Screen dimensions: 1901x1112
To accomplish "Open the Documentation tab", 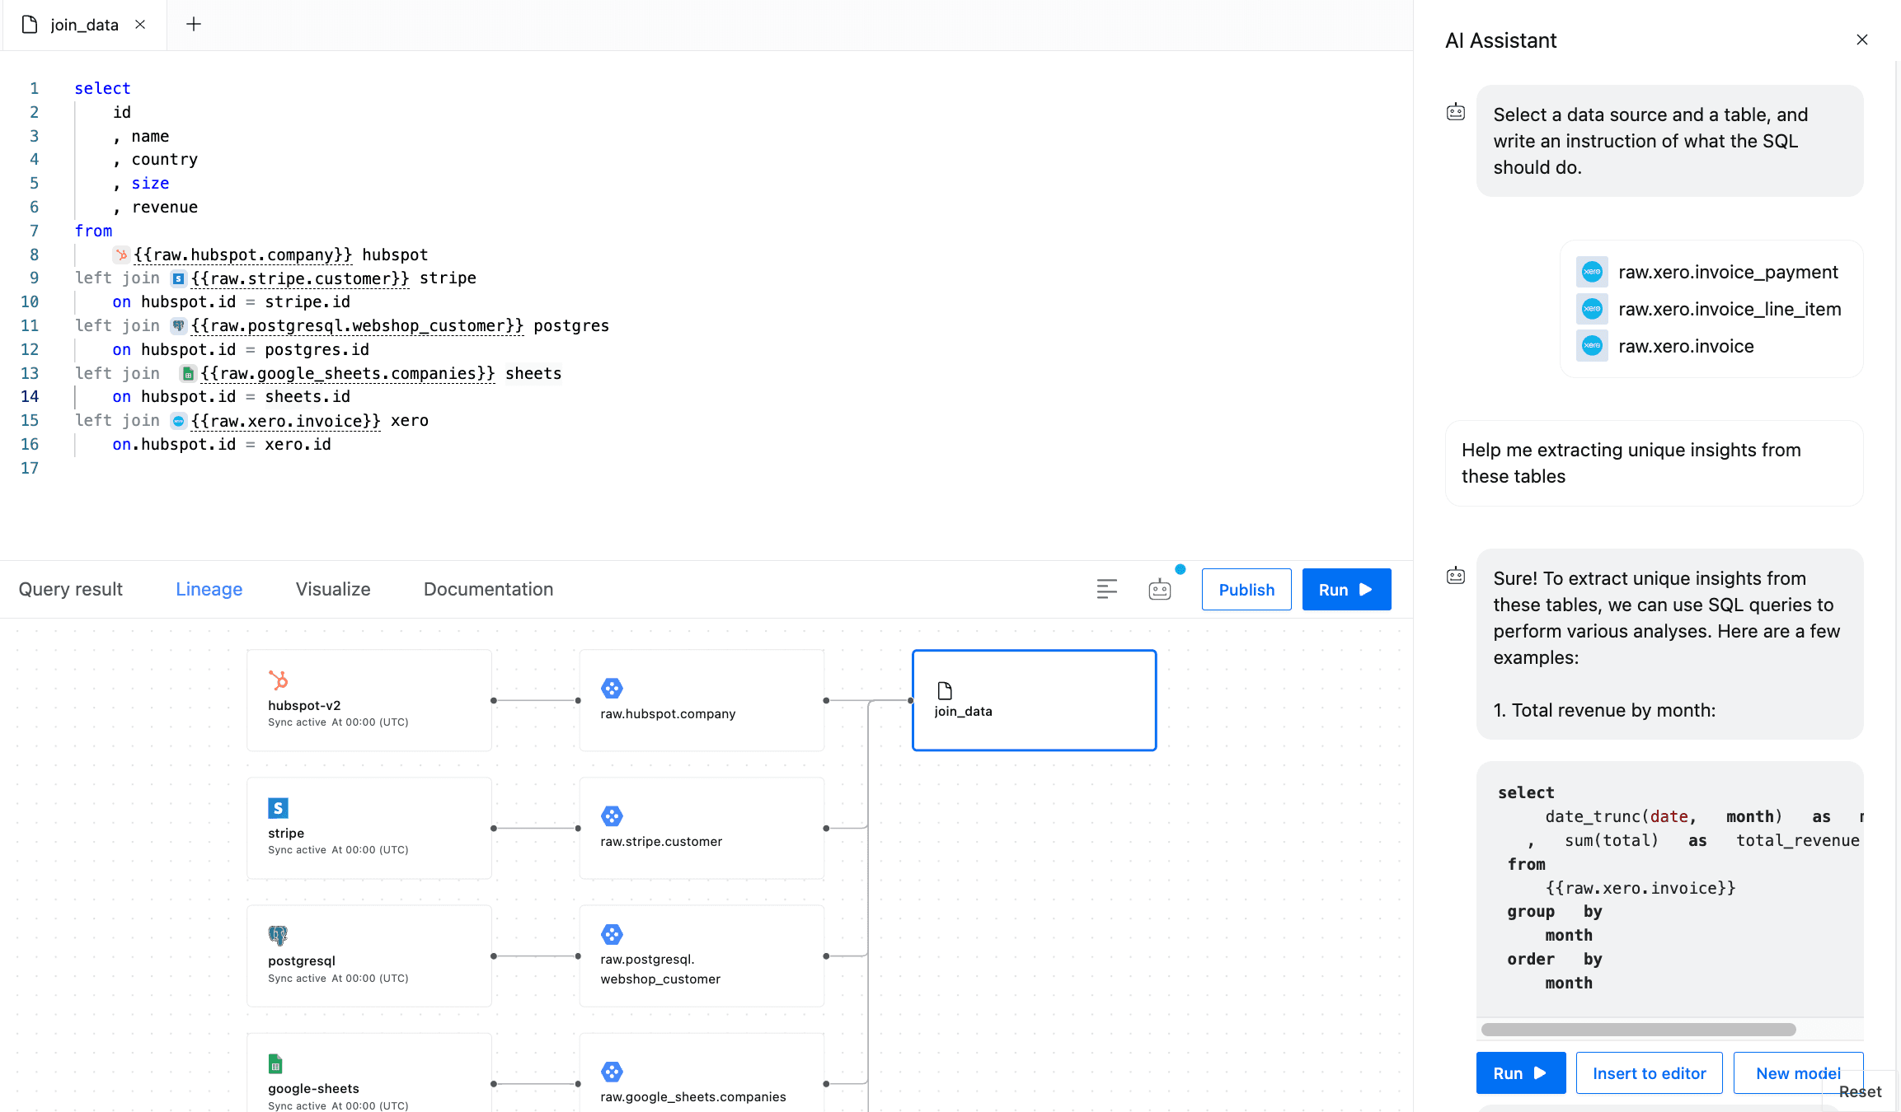I will coord(488,589).
